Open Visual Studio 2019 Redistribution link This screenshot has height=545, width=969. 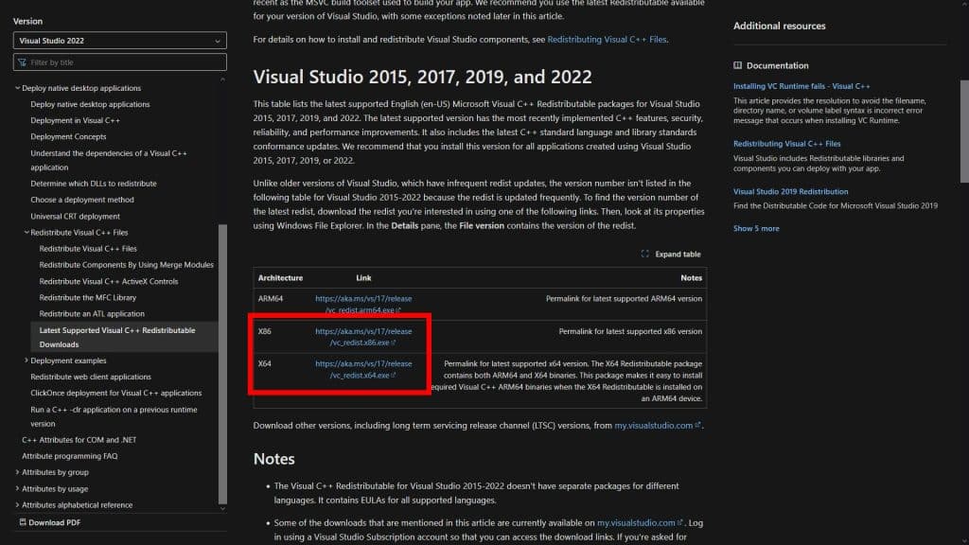pos(790,191)
